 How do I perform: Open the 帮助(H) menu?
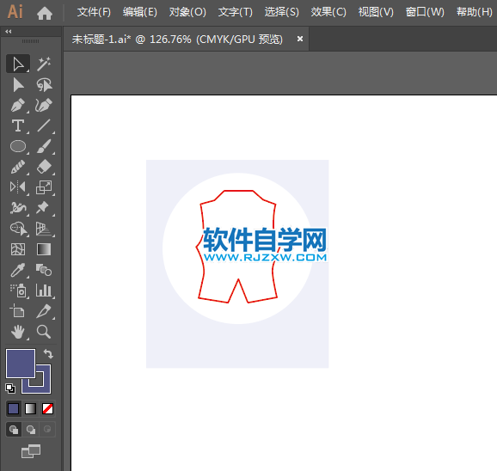474,12
